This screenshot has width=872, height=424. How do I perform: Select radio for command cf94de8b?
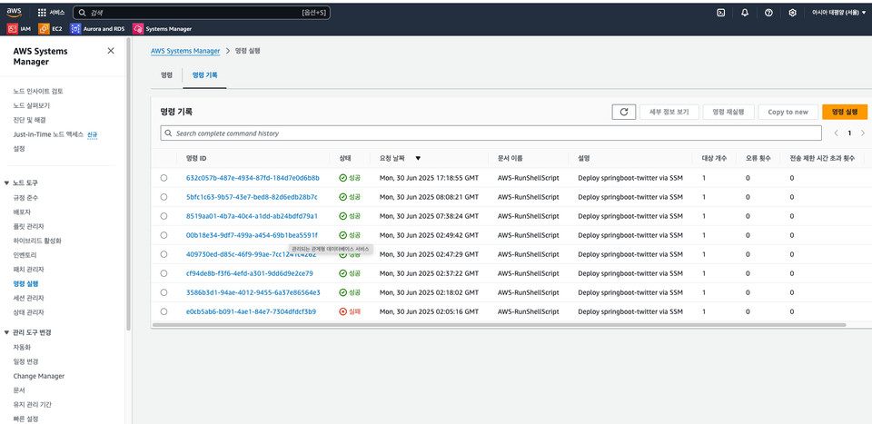point(163,273)
